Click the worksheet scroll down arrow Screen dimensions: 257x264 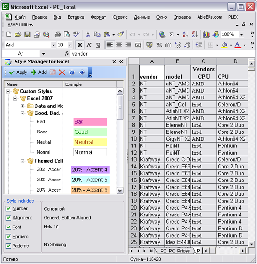(x=251, y=244)
